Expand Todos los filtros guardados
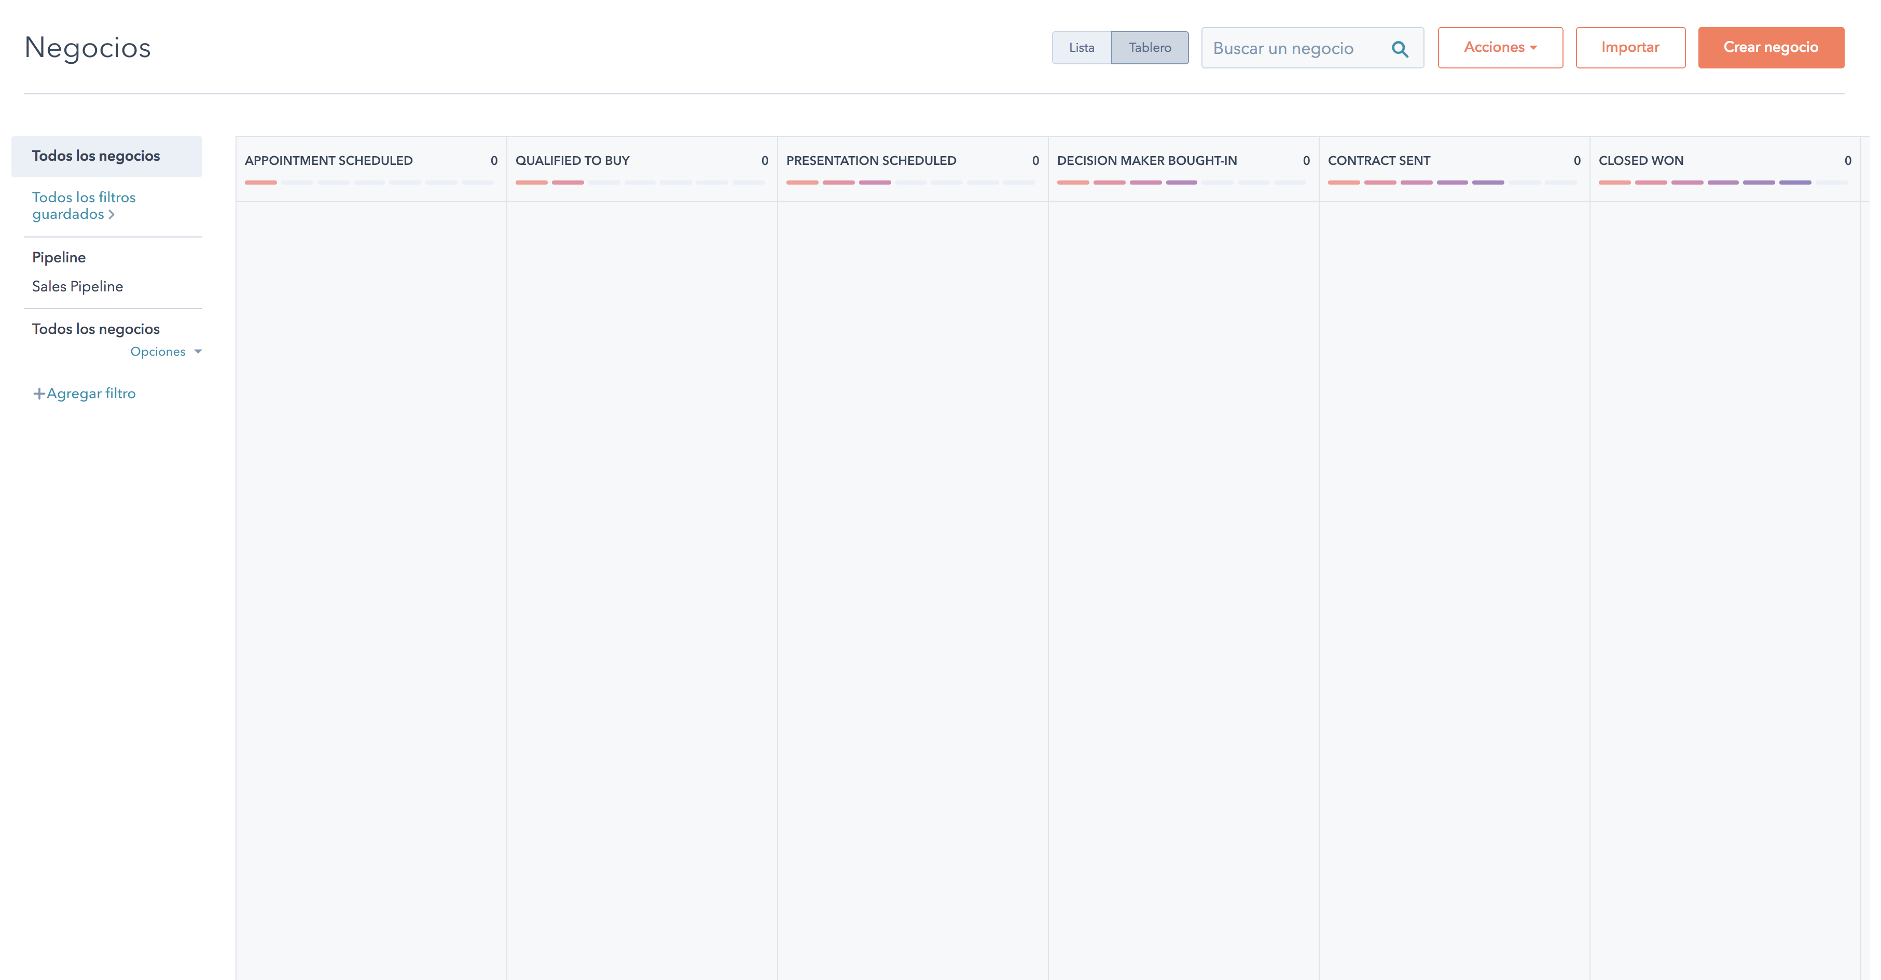This screenshot has width=1881, height=980. (84, 205)
